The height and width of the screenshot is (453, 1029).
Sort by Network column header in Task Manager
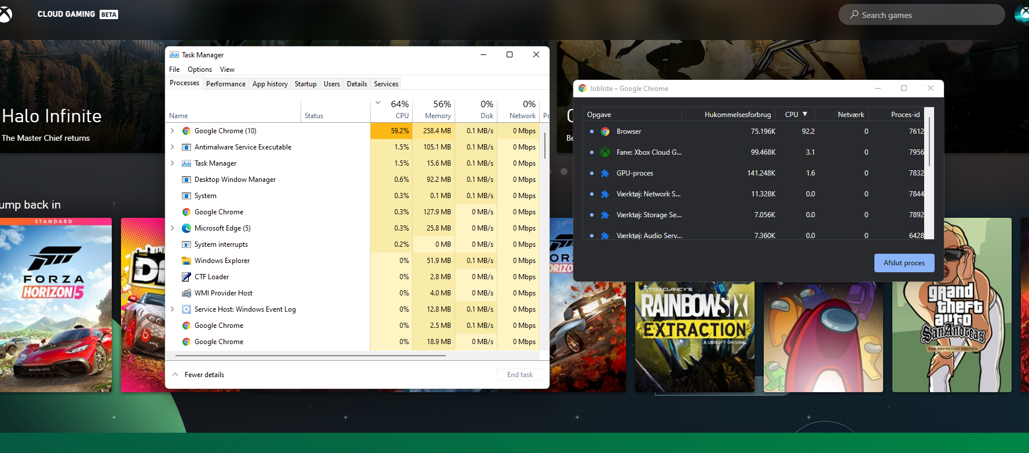519,109
